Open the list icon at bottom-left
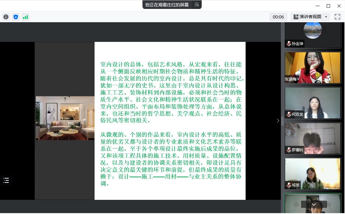The image size is (345, 214). tap(6, 180)
